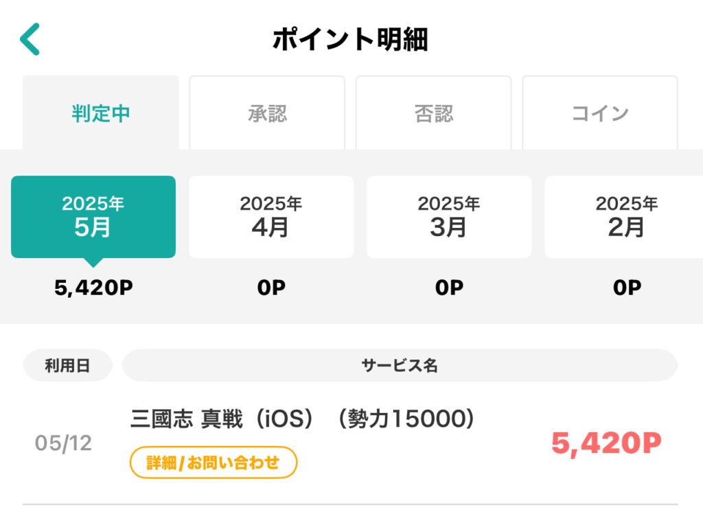Open 詳細/お問い合わせ button
This screenshot has height=514, width=703.
click(214, 463)
